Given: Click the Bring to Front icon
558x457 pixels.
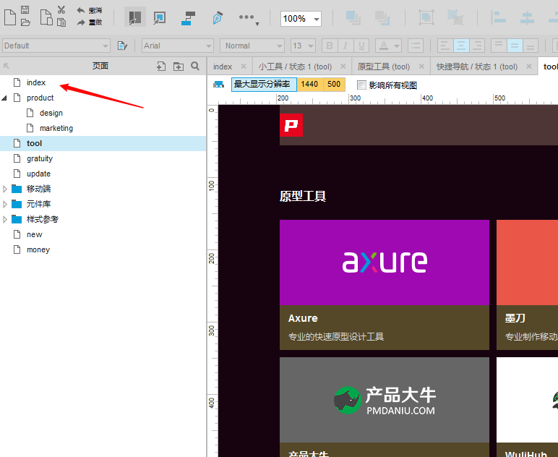Looking at the screenshot, I should pos(353,18).
